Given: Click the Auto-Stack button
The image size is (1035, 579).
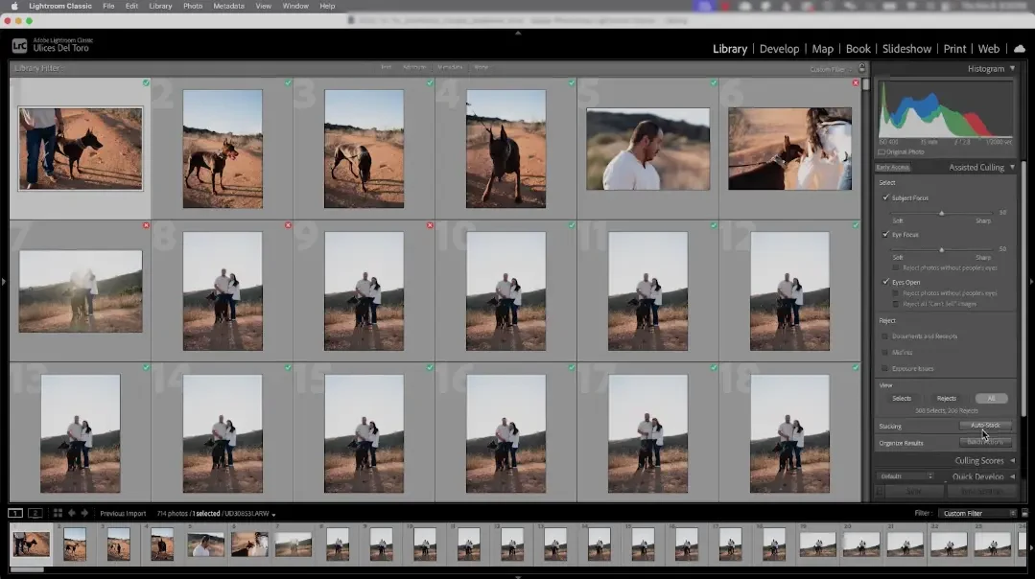Looking at the screenshot, I should click(x=985, y=426).
